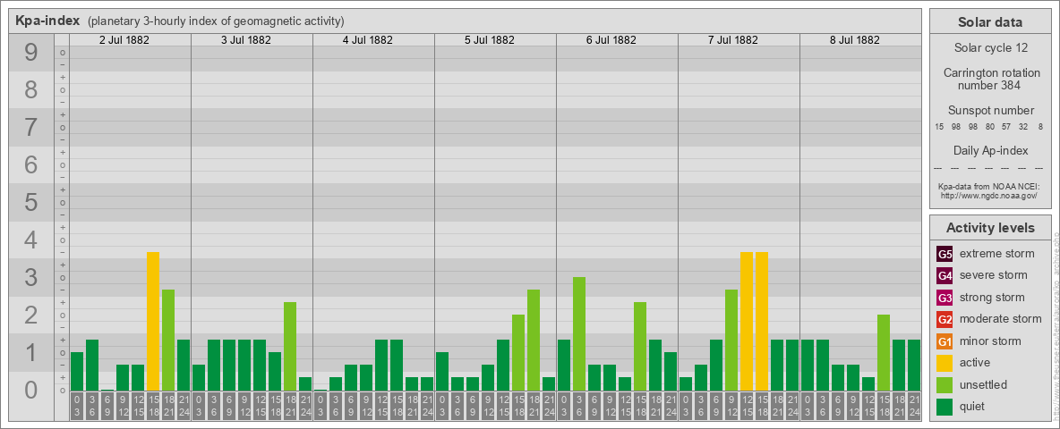1060x429 pixels.
Task: Click the '5 Jul 1882' date header
Action: [490, 40]
